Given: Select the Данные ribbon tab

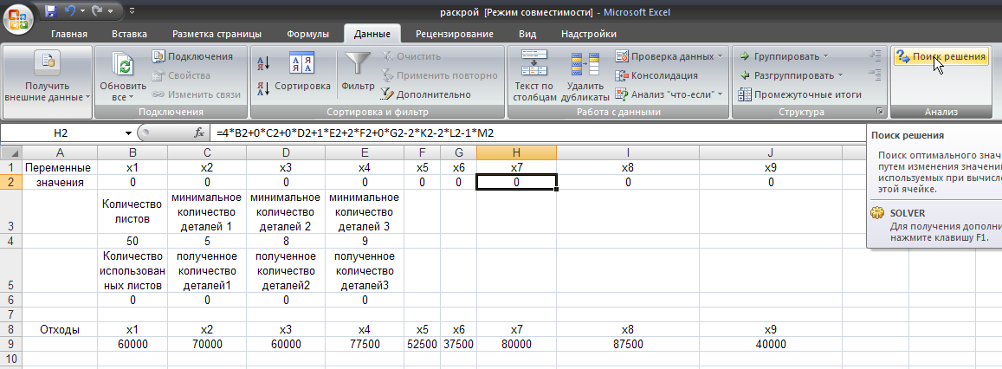Looking at the screenshot, I should (372, 34).
